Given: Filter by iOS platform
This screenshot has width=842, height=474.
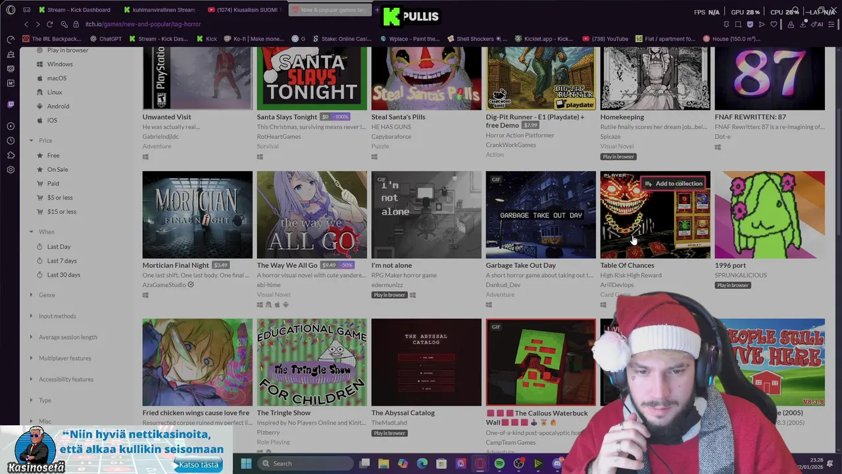Looking at the screenshot, I should 52,120.
